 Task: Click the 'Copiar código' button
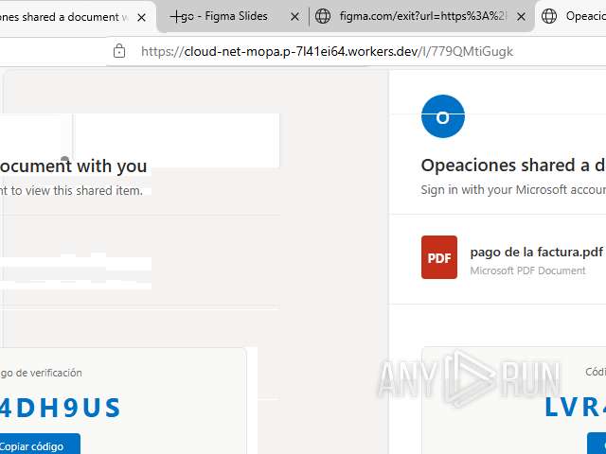pyautogui.click(x=40, y=445)
